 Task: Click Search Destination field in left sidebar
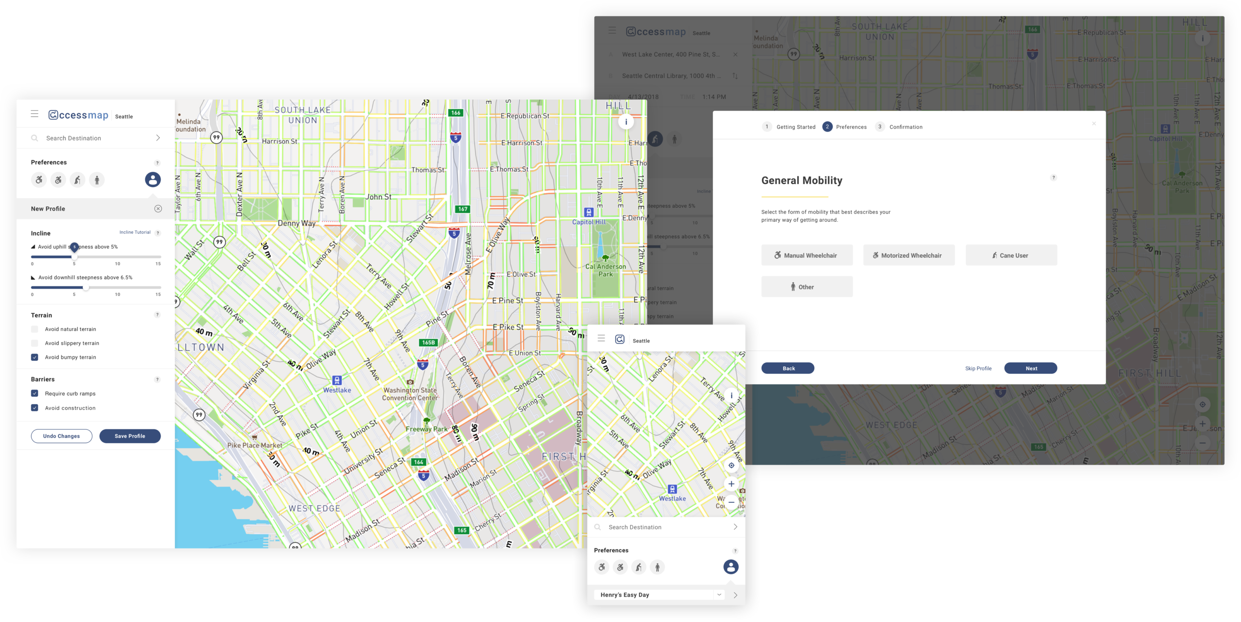pos(95,138)
